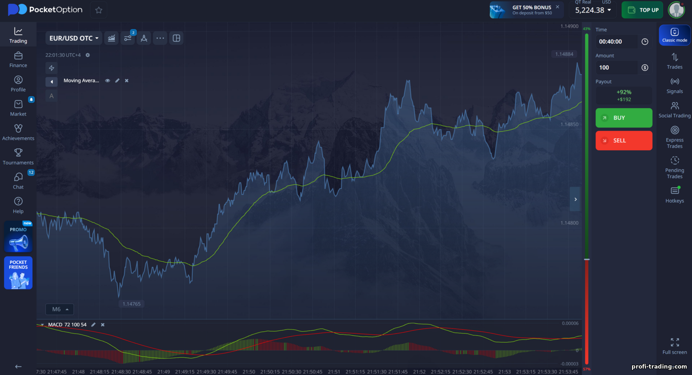The width and height of the screenshot is (692, 375).
Task: Open the Chat panel
Action: [18, 181]
